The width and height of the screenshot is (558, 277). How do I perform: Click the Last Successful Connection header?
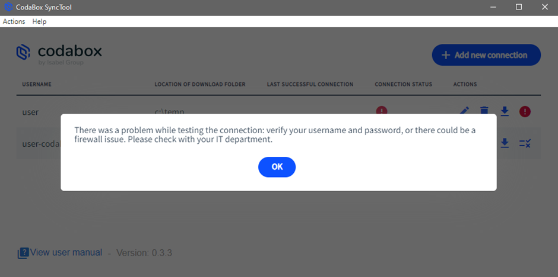(310, 85)
